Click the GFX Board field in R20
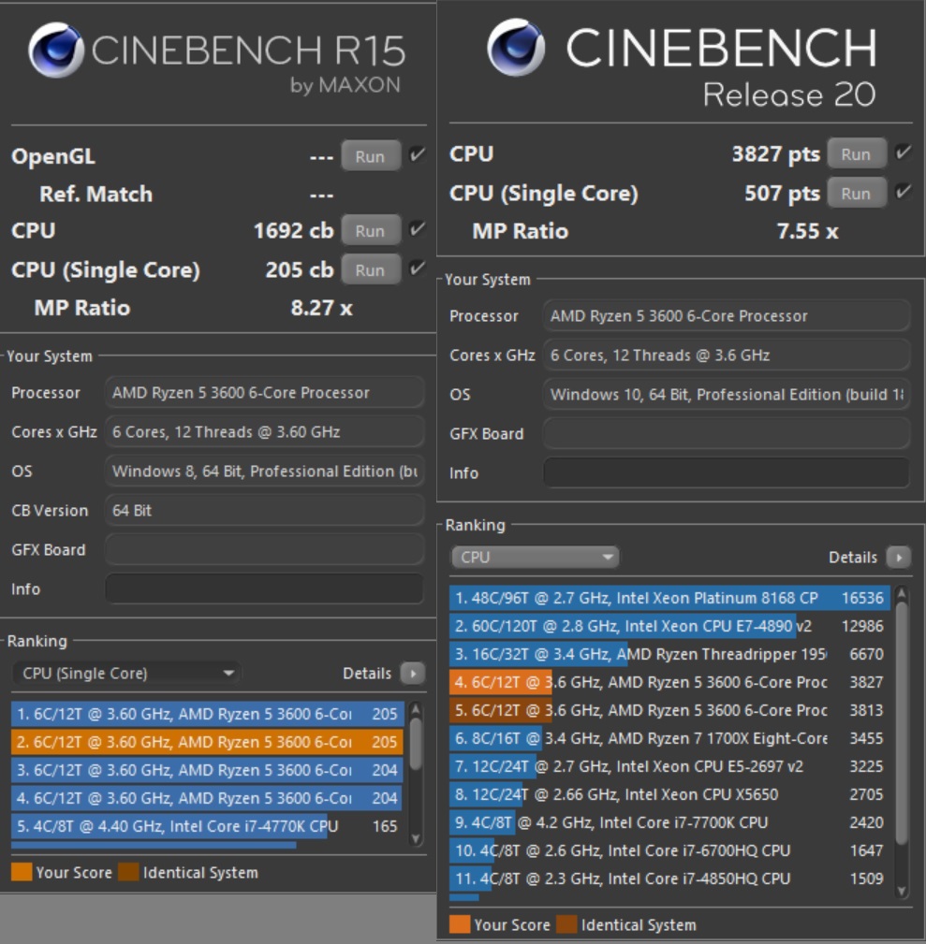Image resolution: width=926 pixels, height=944 pixels. 726,433
